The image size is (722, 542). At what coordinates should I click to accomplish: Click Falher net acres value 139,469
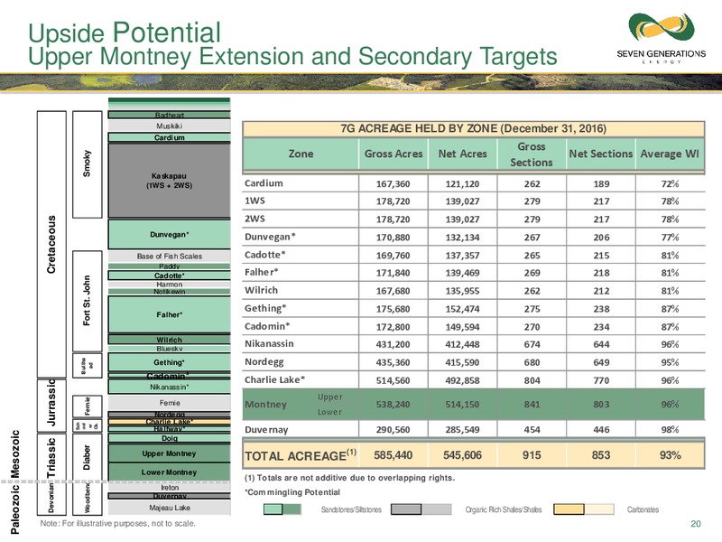462,273
